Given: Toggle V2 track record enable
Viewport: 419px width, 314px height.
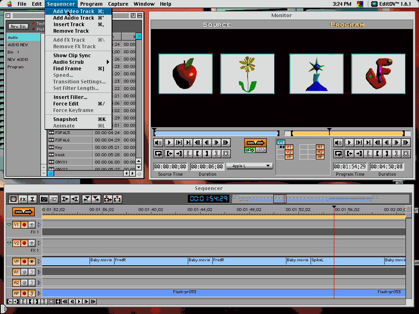Looking at the screenshot, I should click(x=24, y=243).
